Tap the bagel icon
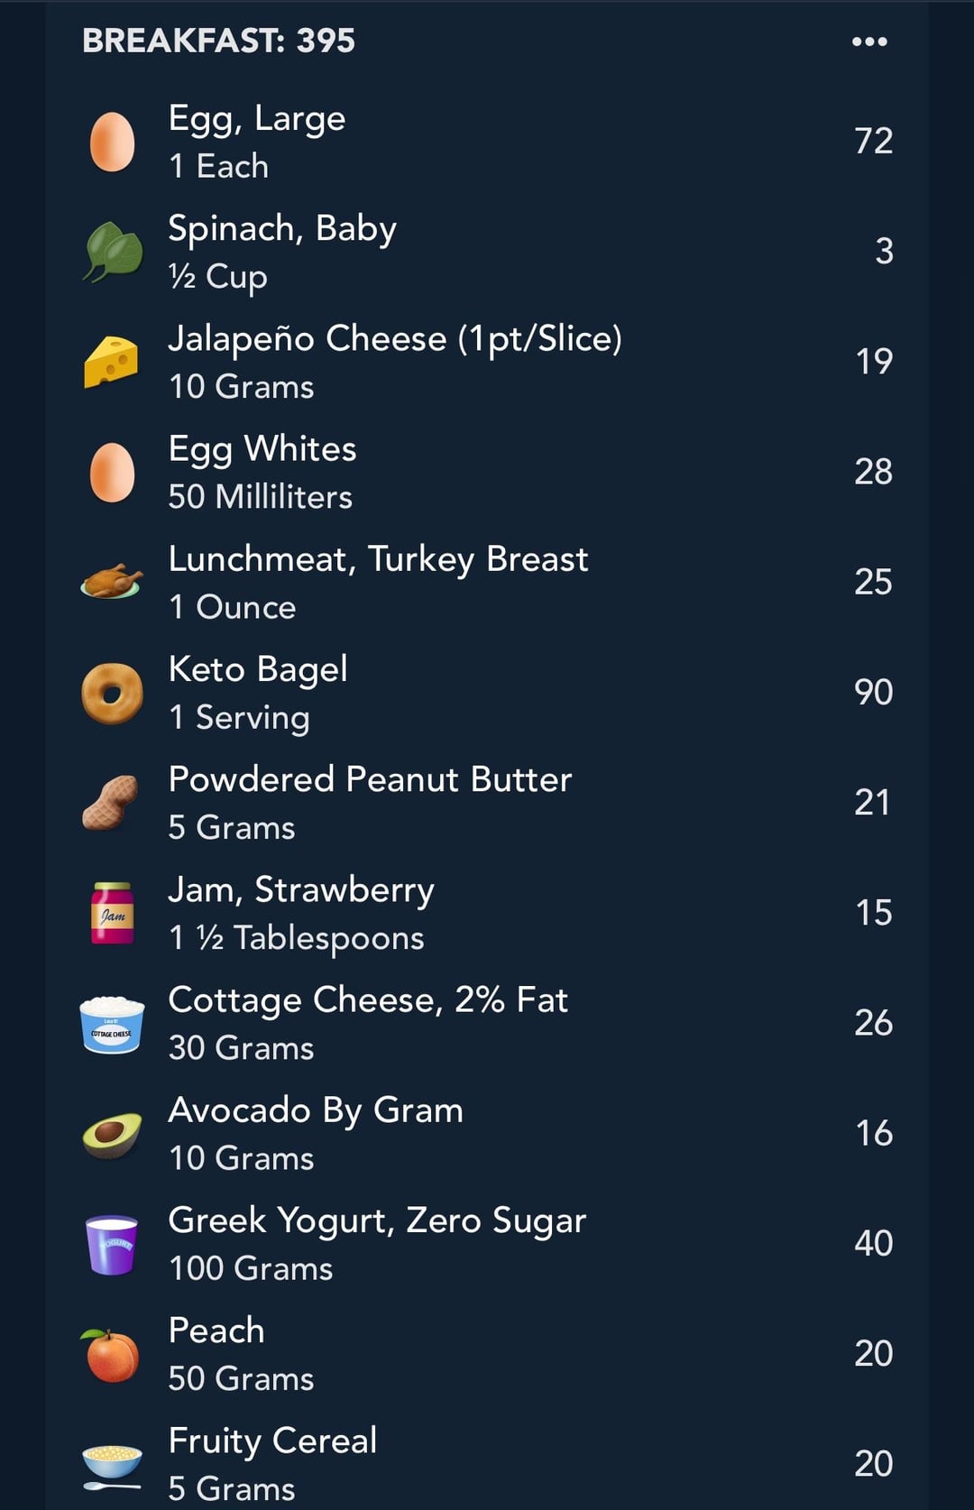974x1510 pixels. tap(112, 694)
